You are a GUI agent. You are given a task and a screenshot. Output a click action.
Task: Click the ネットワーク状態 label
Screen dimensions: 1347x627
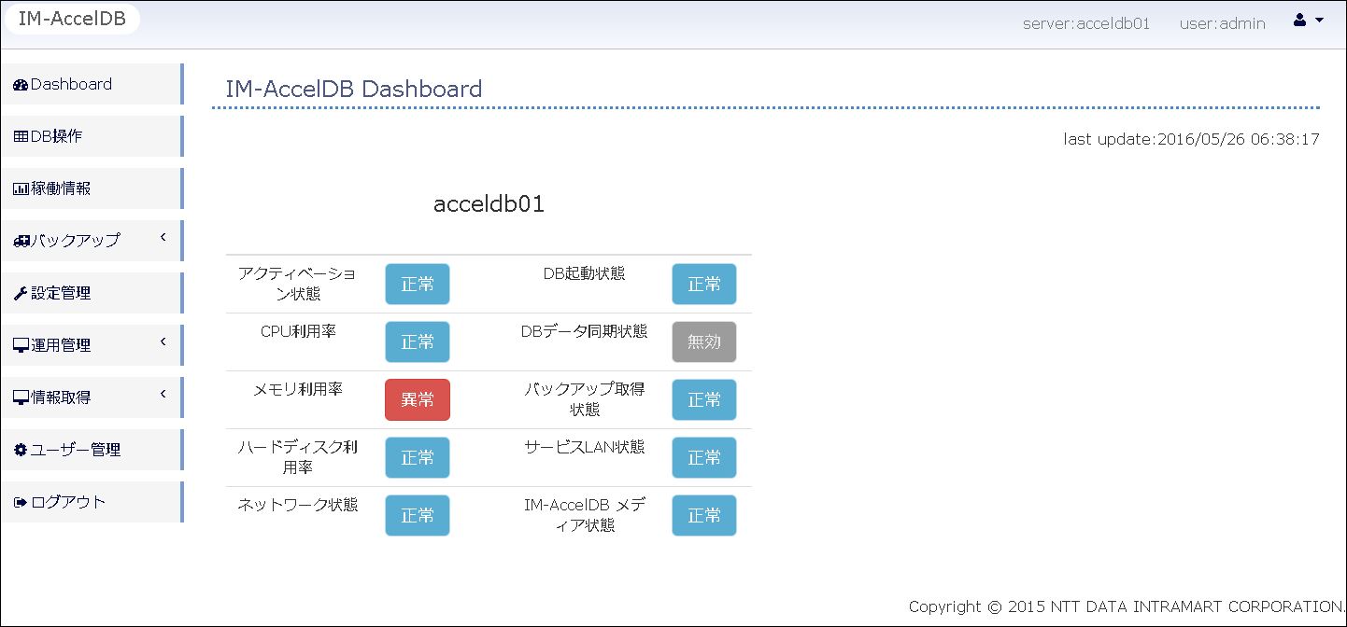pyautogui.click(x=298, y=505)
